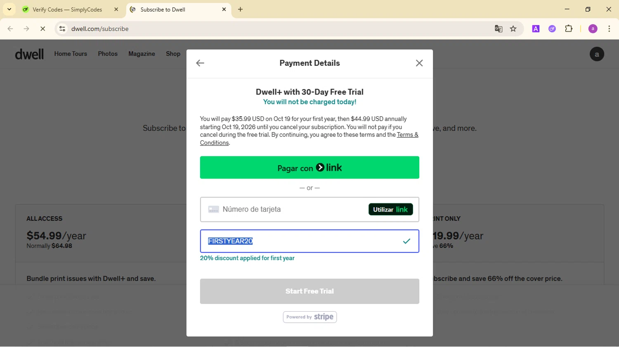Open the Shop menu item
This screenshot has height=347, width=619.
[173, 54]
